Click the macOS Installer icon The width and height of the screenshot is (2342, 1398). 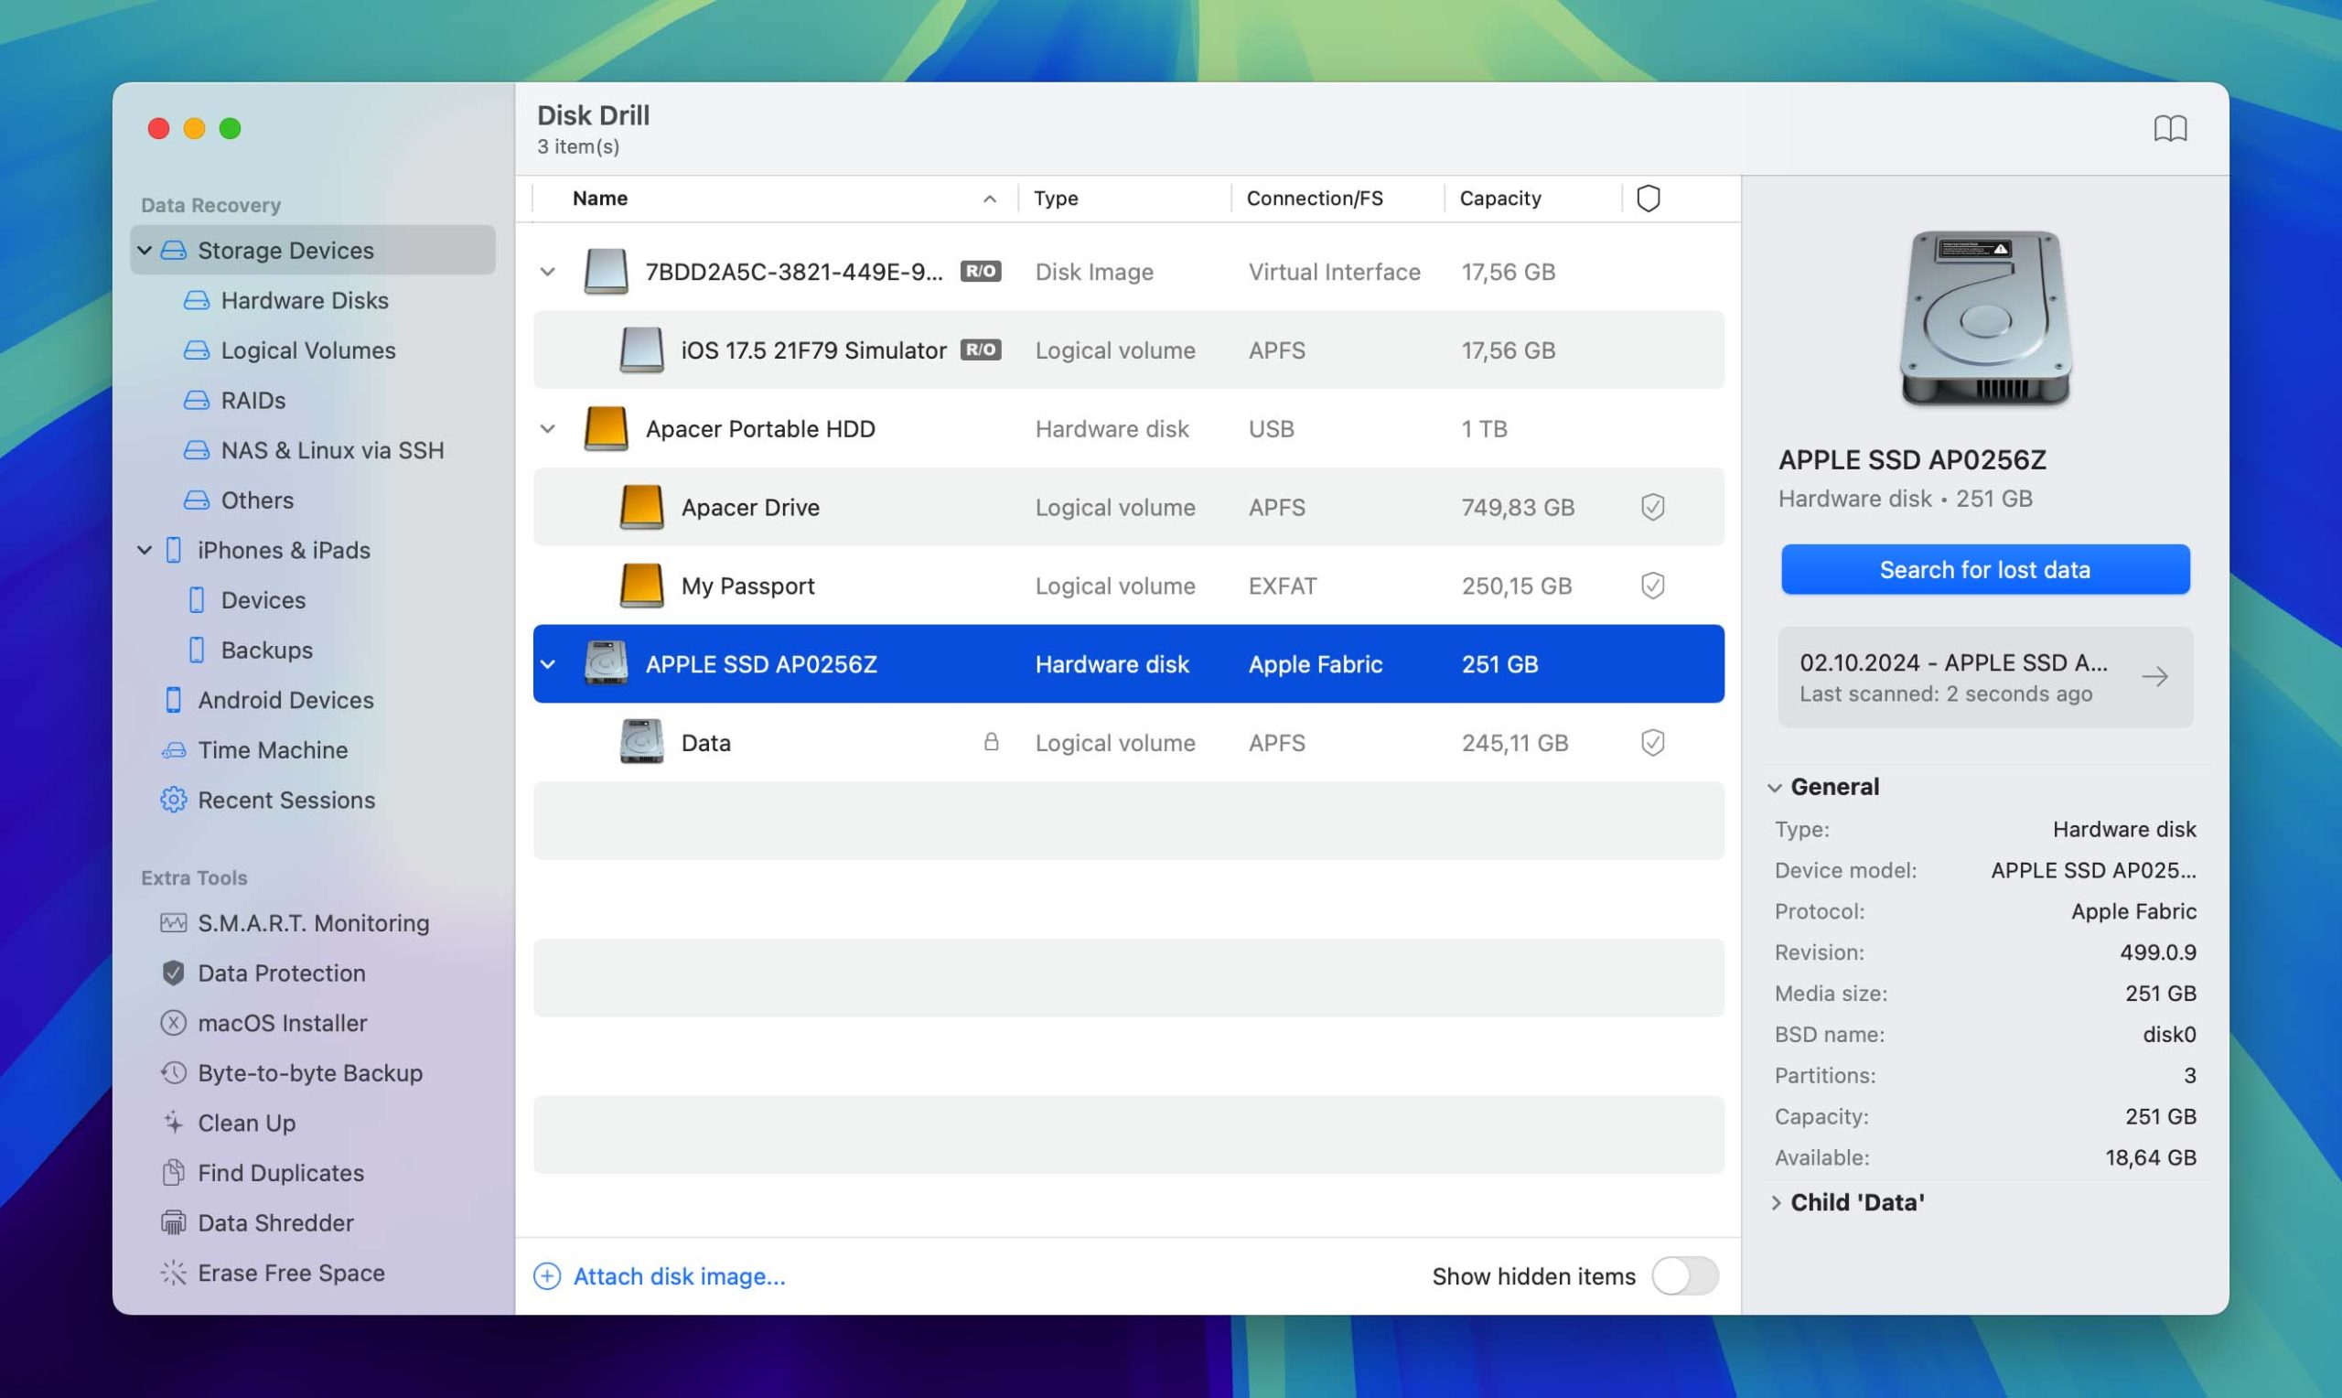[x=173, y=1023]
